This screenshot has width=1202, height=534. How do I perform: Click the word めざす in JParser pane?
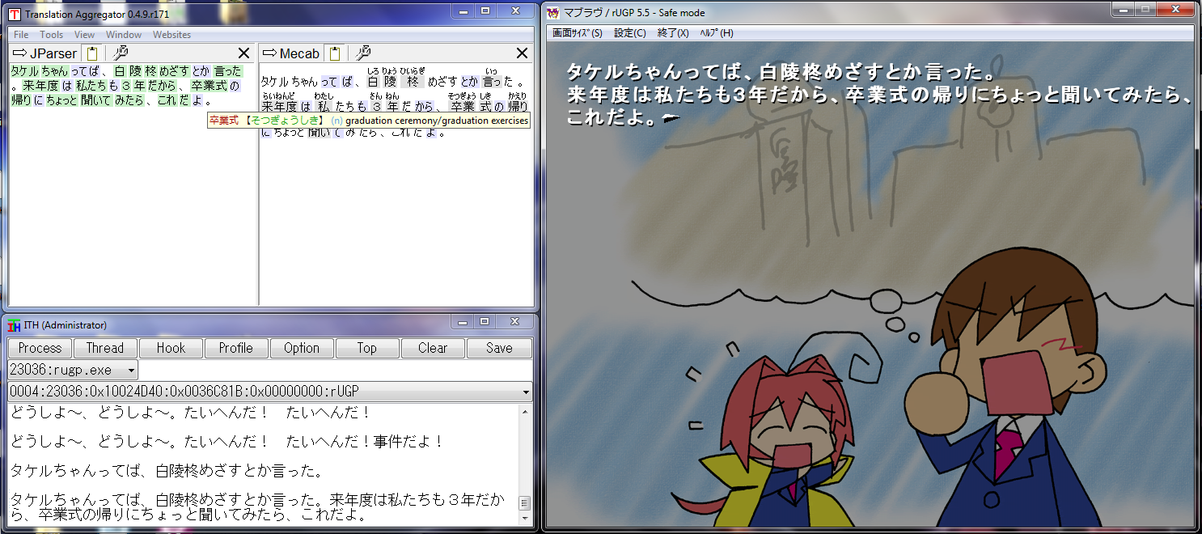click(x=174, y=71)
